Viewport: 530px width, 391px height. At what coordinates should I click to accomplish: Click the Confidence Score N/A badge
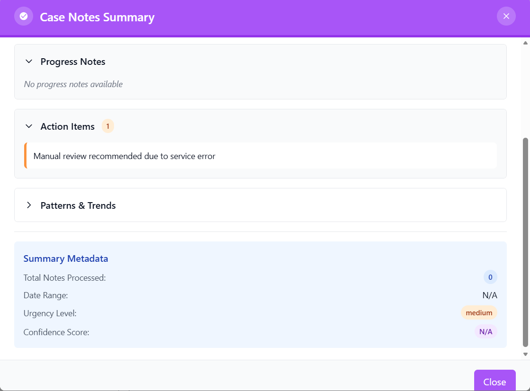[486, 332]
